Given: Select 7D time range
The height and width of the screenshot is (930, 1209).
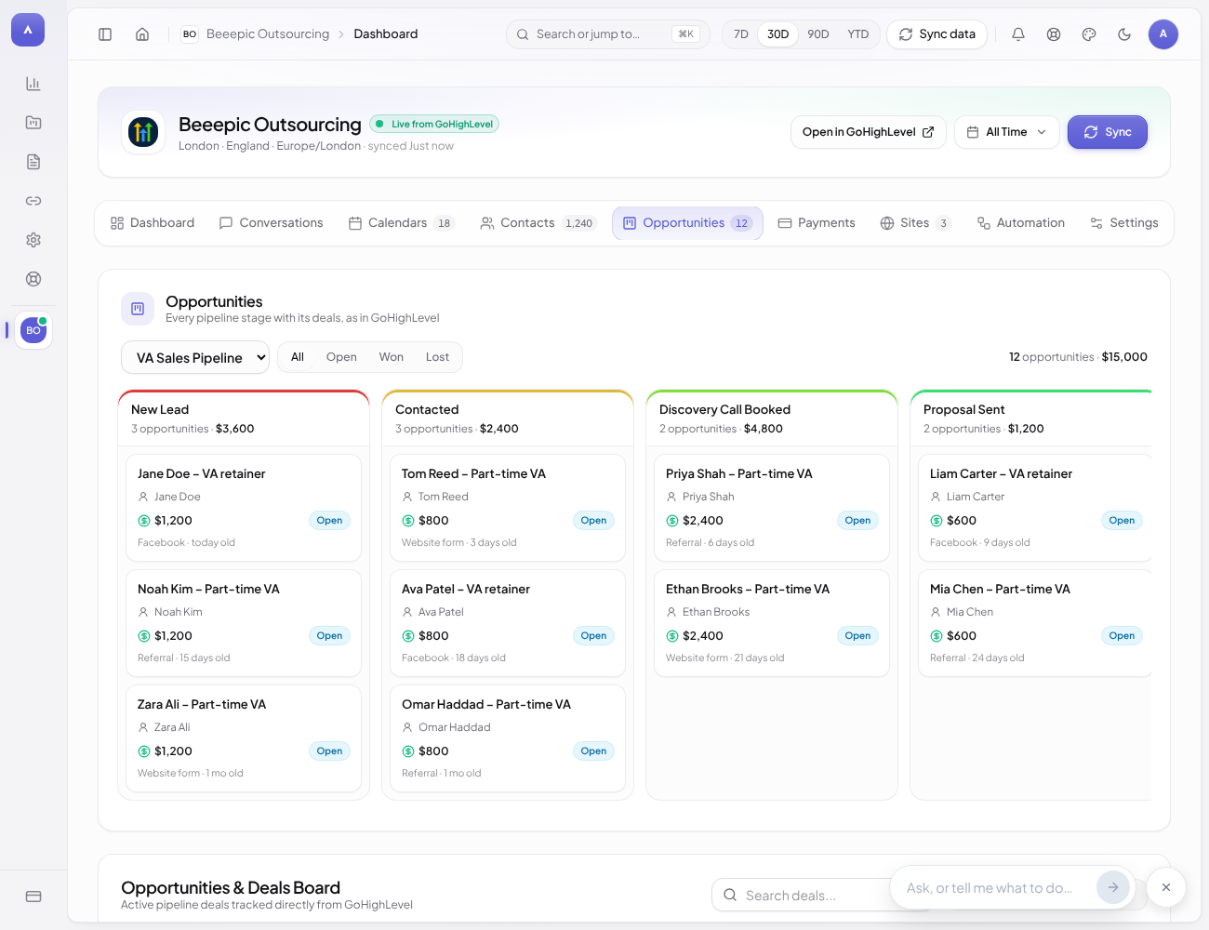Looking at the screenshot, I should coord(741,34).
